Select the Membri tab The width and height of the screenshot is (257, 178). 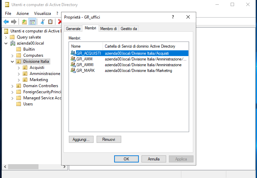[x=90, y=28]
